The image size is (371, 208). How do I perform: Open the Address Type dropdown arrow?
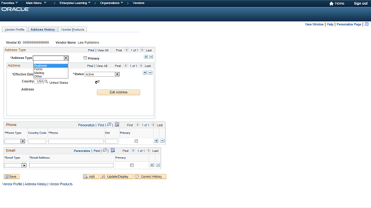[x=66, y=58]
